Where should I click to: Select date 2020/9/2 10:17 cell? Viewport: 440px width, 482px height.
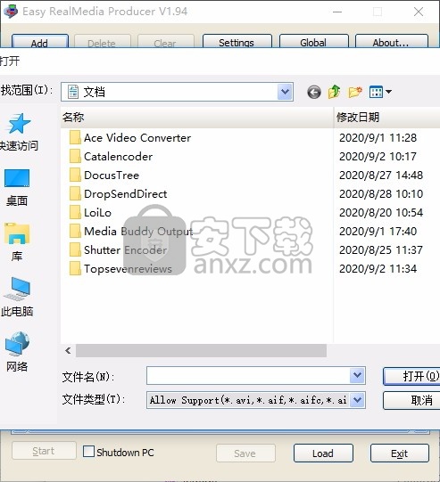pyautogui.click(x=378, y=157)
